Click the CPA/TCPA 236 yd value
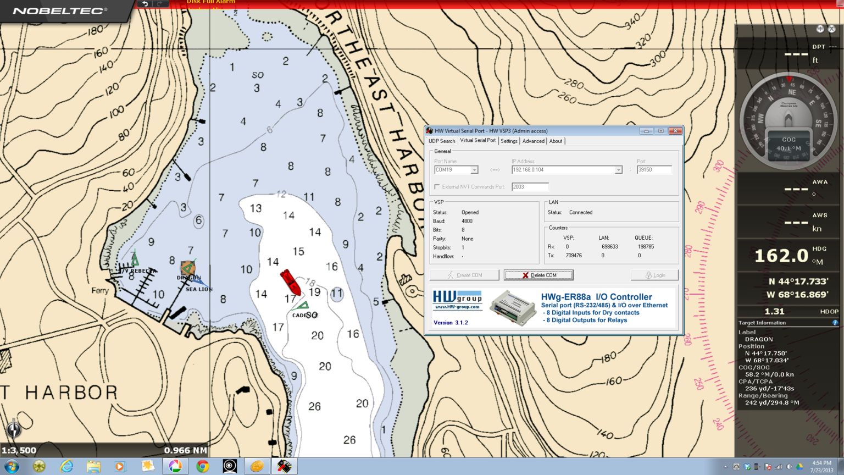This screenshot has width=844, height=475. tap(769, 388)
